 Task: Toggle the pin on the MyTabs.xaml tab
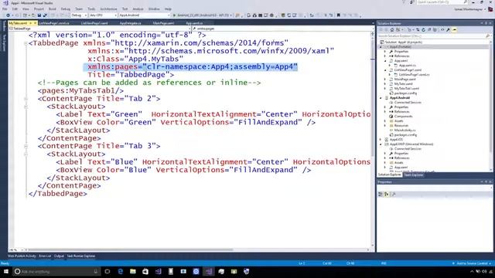tap(31, 23)
